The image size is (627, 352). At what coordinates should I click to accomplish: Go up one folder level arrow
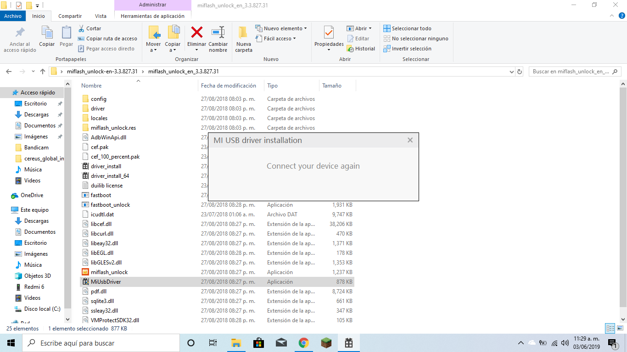[x=43, y=71]
